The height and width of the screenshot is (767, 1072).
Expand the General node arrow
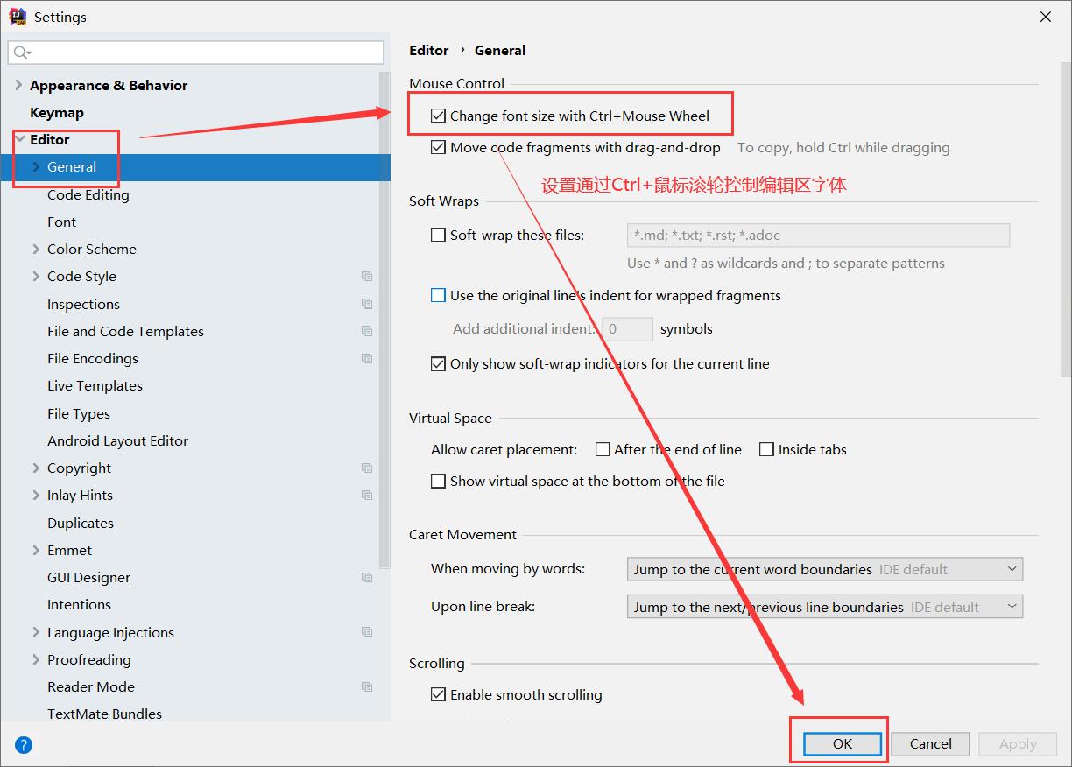click(36, 166)
